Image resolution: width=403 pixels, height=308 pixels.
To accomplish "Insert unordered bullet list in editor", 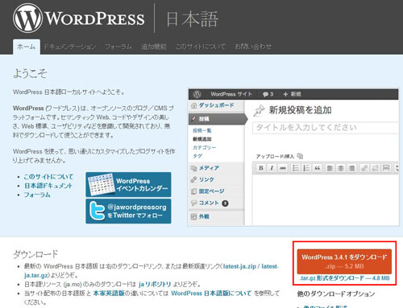I will [x=295, y=168].
